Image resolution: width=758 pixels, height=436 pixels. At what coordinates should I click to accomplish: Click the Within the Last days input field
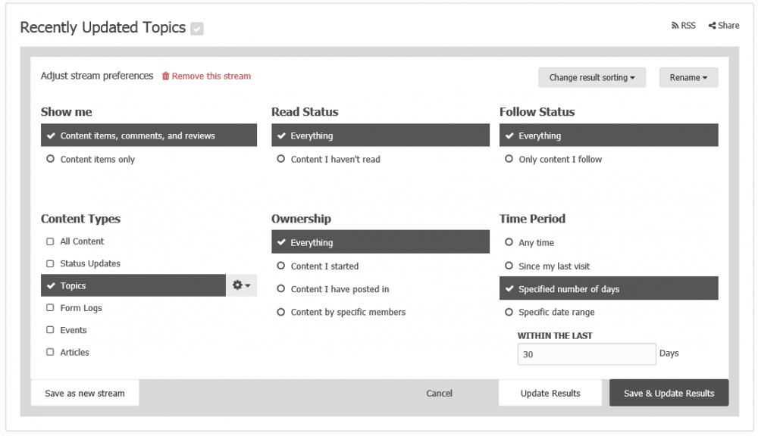[586, 354]
